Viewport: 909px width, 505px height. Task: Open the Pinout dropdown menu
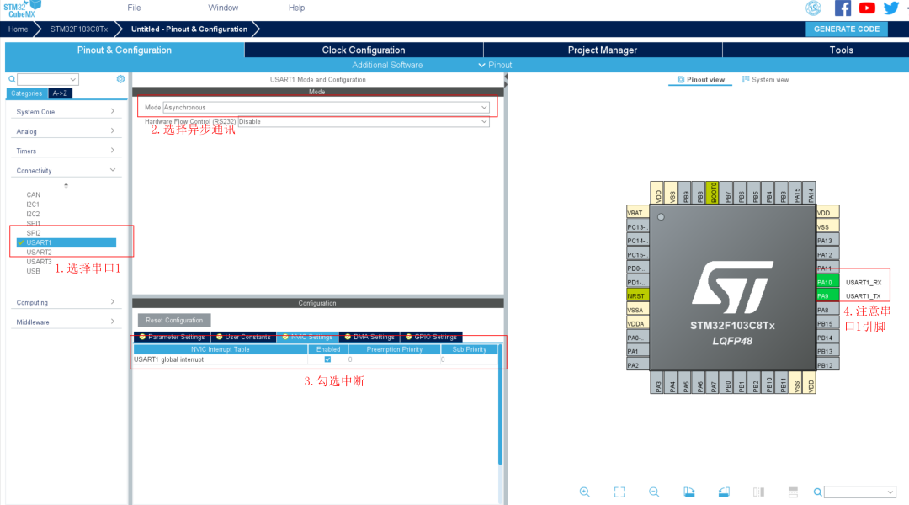(x=495, y=65)
